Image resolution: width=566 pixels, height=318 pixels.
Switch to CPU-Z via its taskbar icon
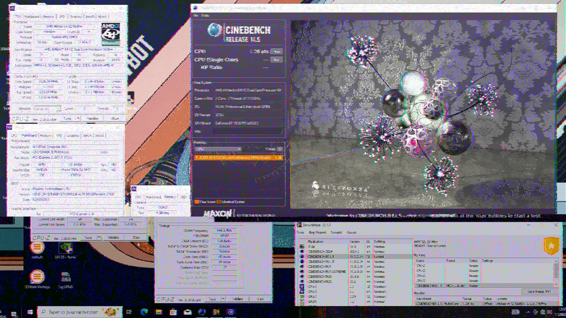(231, 312)
